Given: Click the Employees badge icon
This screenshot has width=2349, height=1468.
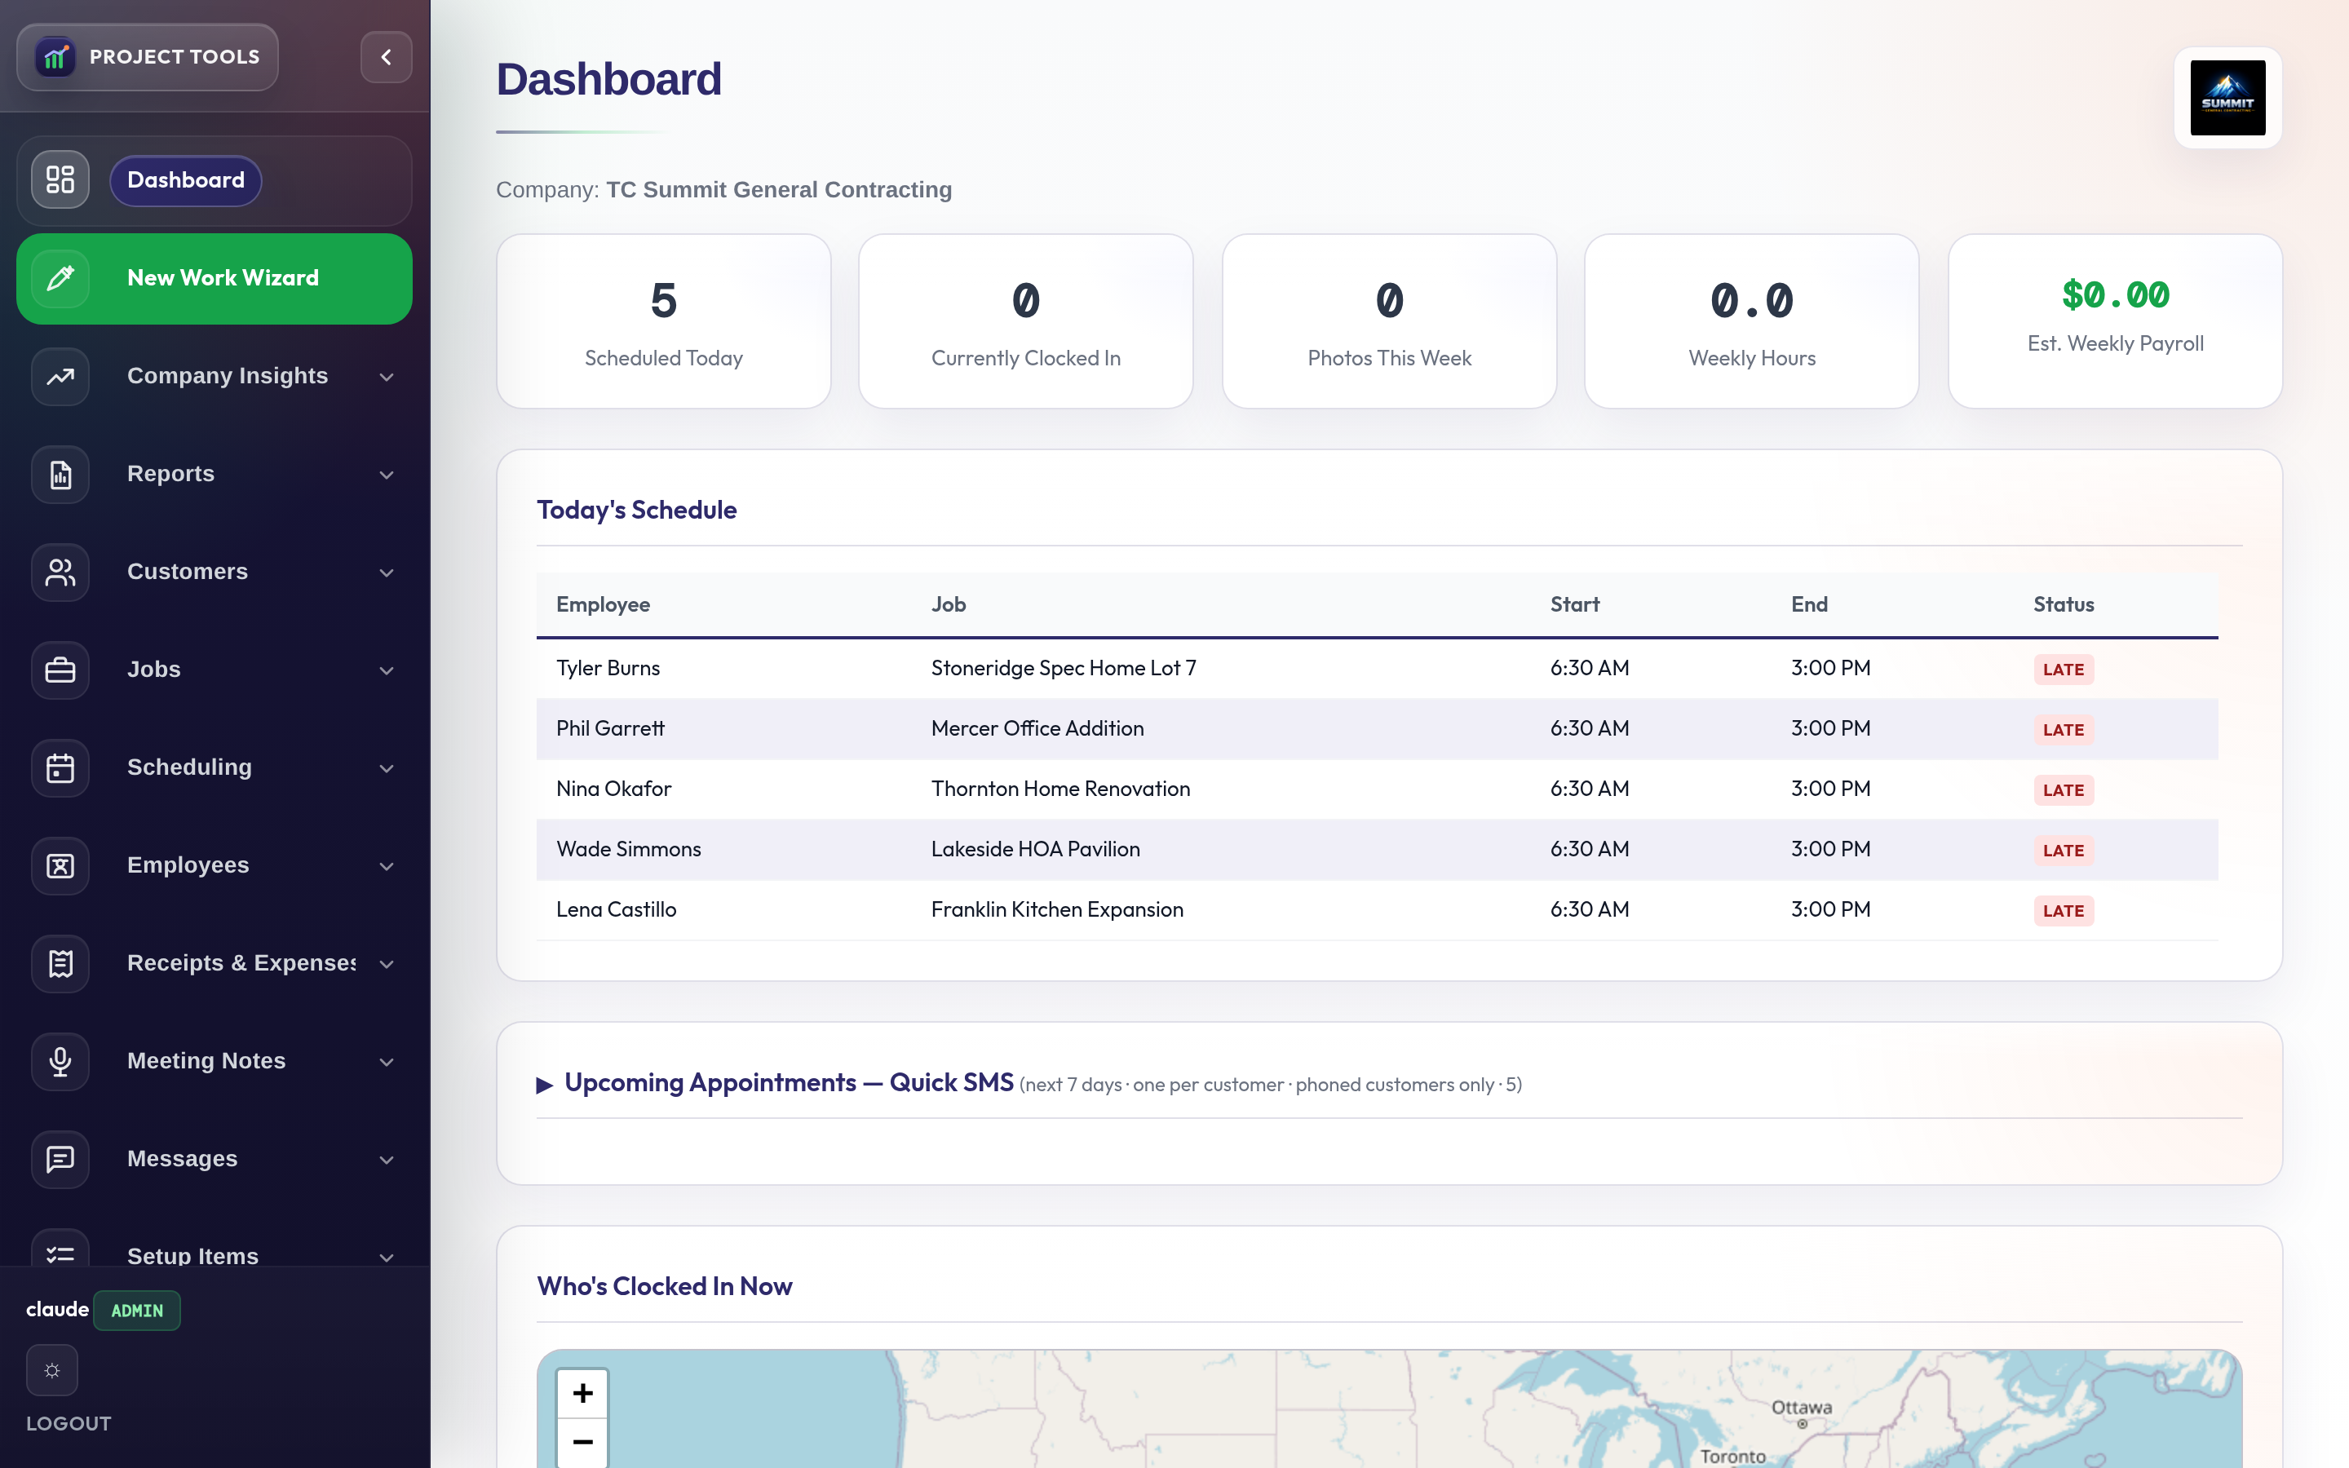Looking at the screenshot, I should click(x=60, y=866).
